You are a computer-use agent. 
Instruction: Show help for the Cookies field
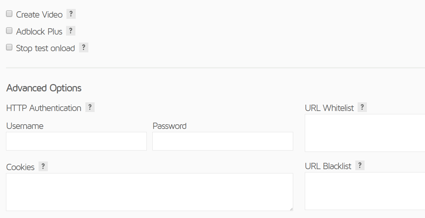coord(43,166)
